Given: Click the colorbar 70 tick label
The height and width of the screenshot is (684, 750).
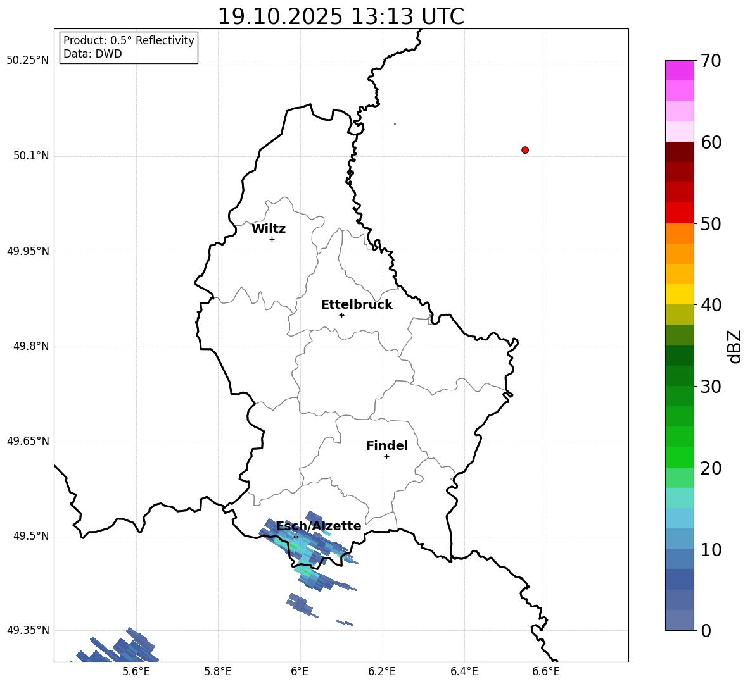Looking at the screenshot, I should point(711,61).
